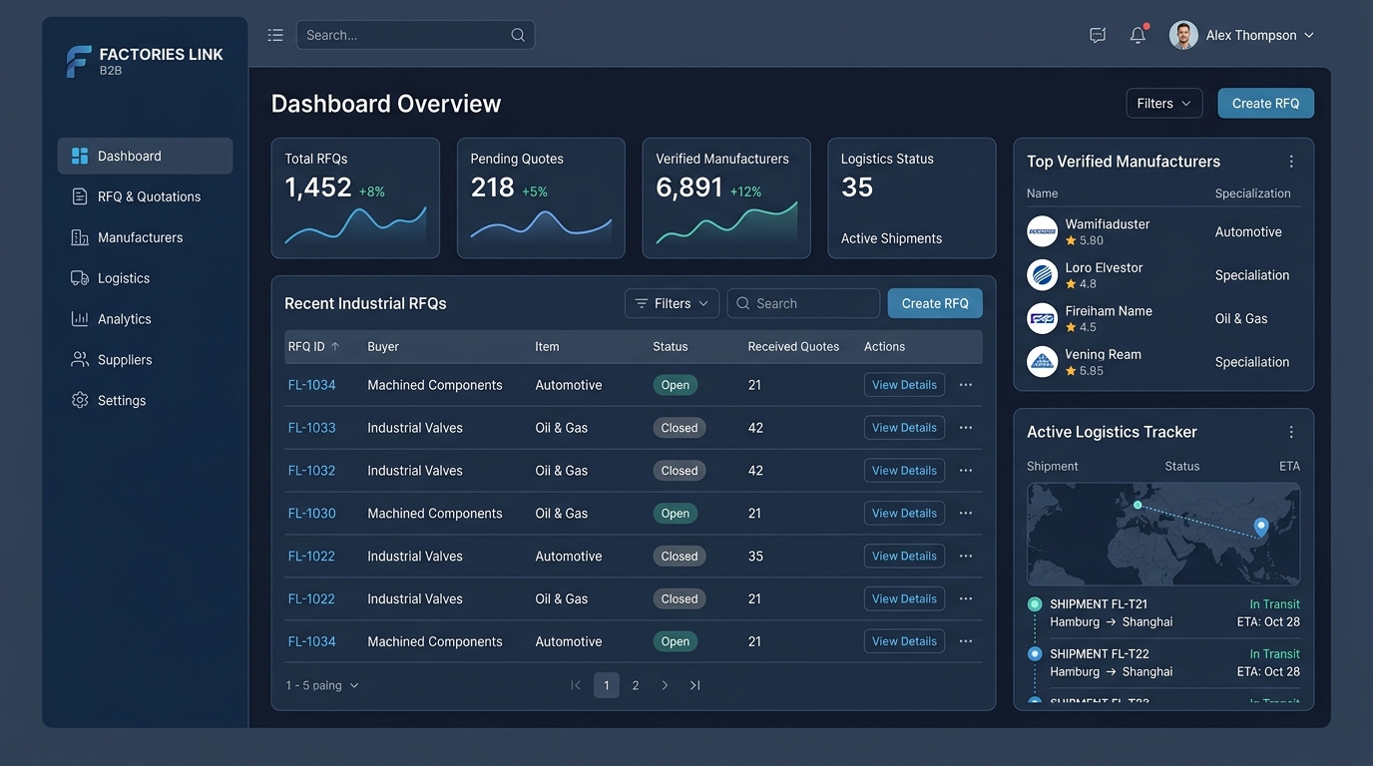Viewport: 1373px width, 766px height.
Task: View Details for FL-1030 row
Action: pyautogui.click(x=904, y=514)
